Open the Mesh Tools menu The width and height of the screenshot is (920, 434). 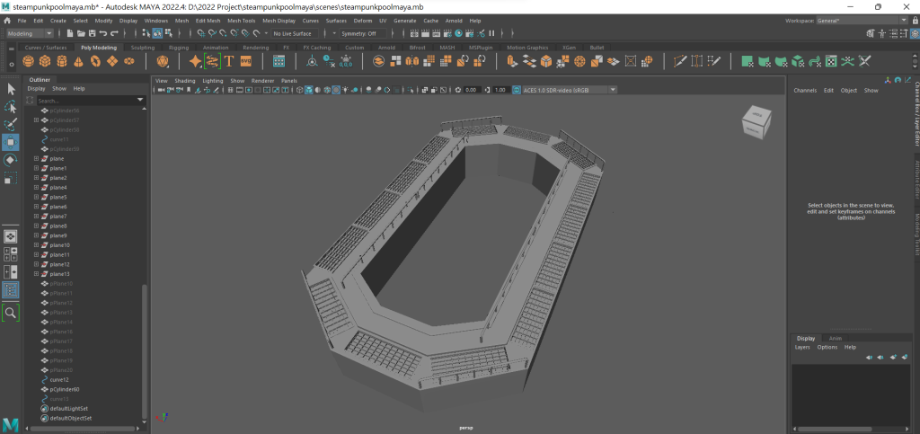tap(241, 21)
